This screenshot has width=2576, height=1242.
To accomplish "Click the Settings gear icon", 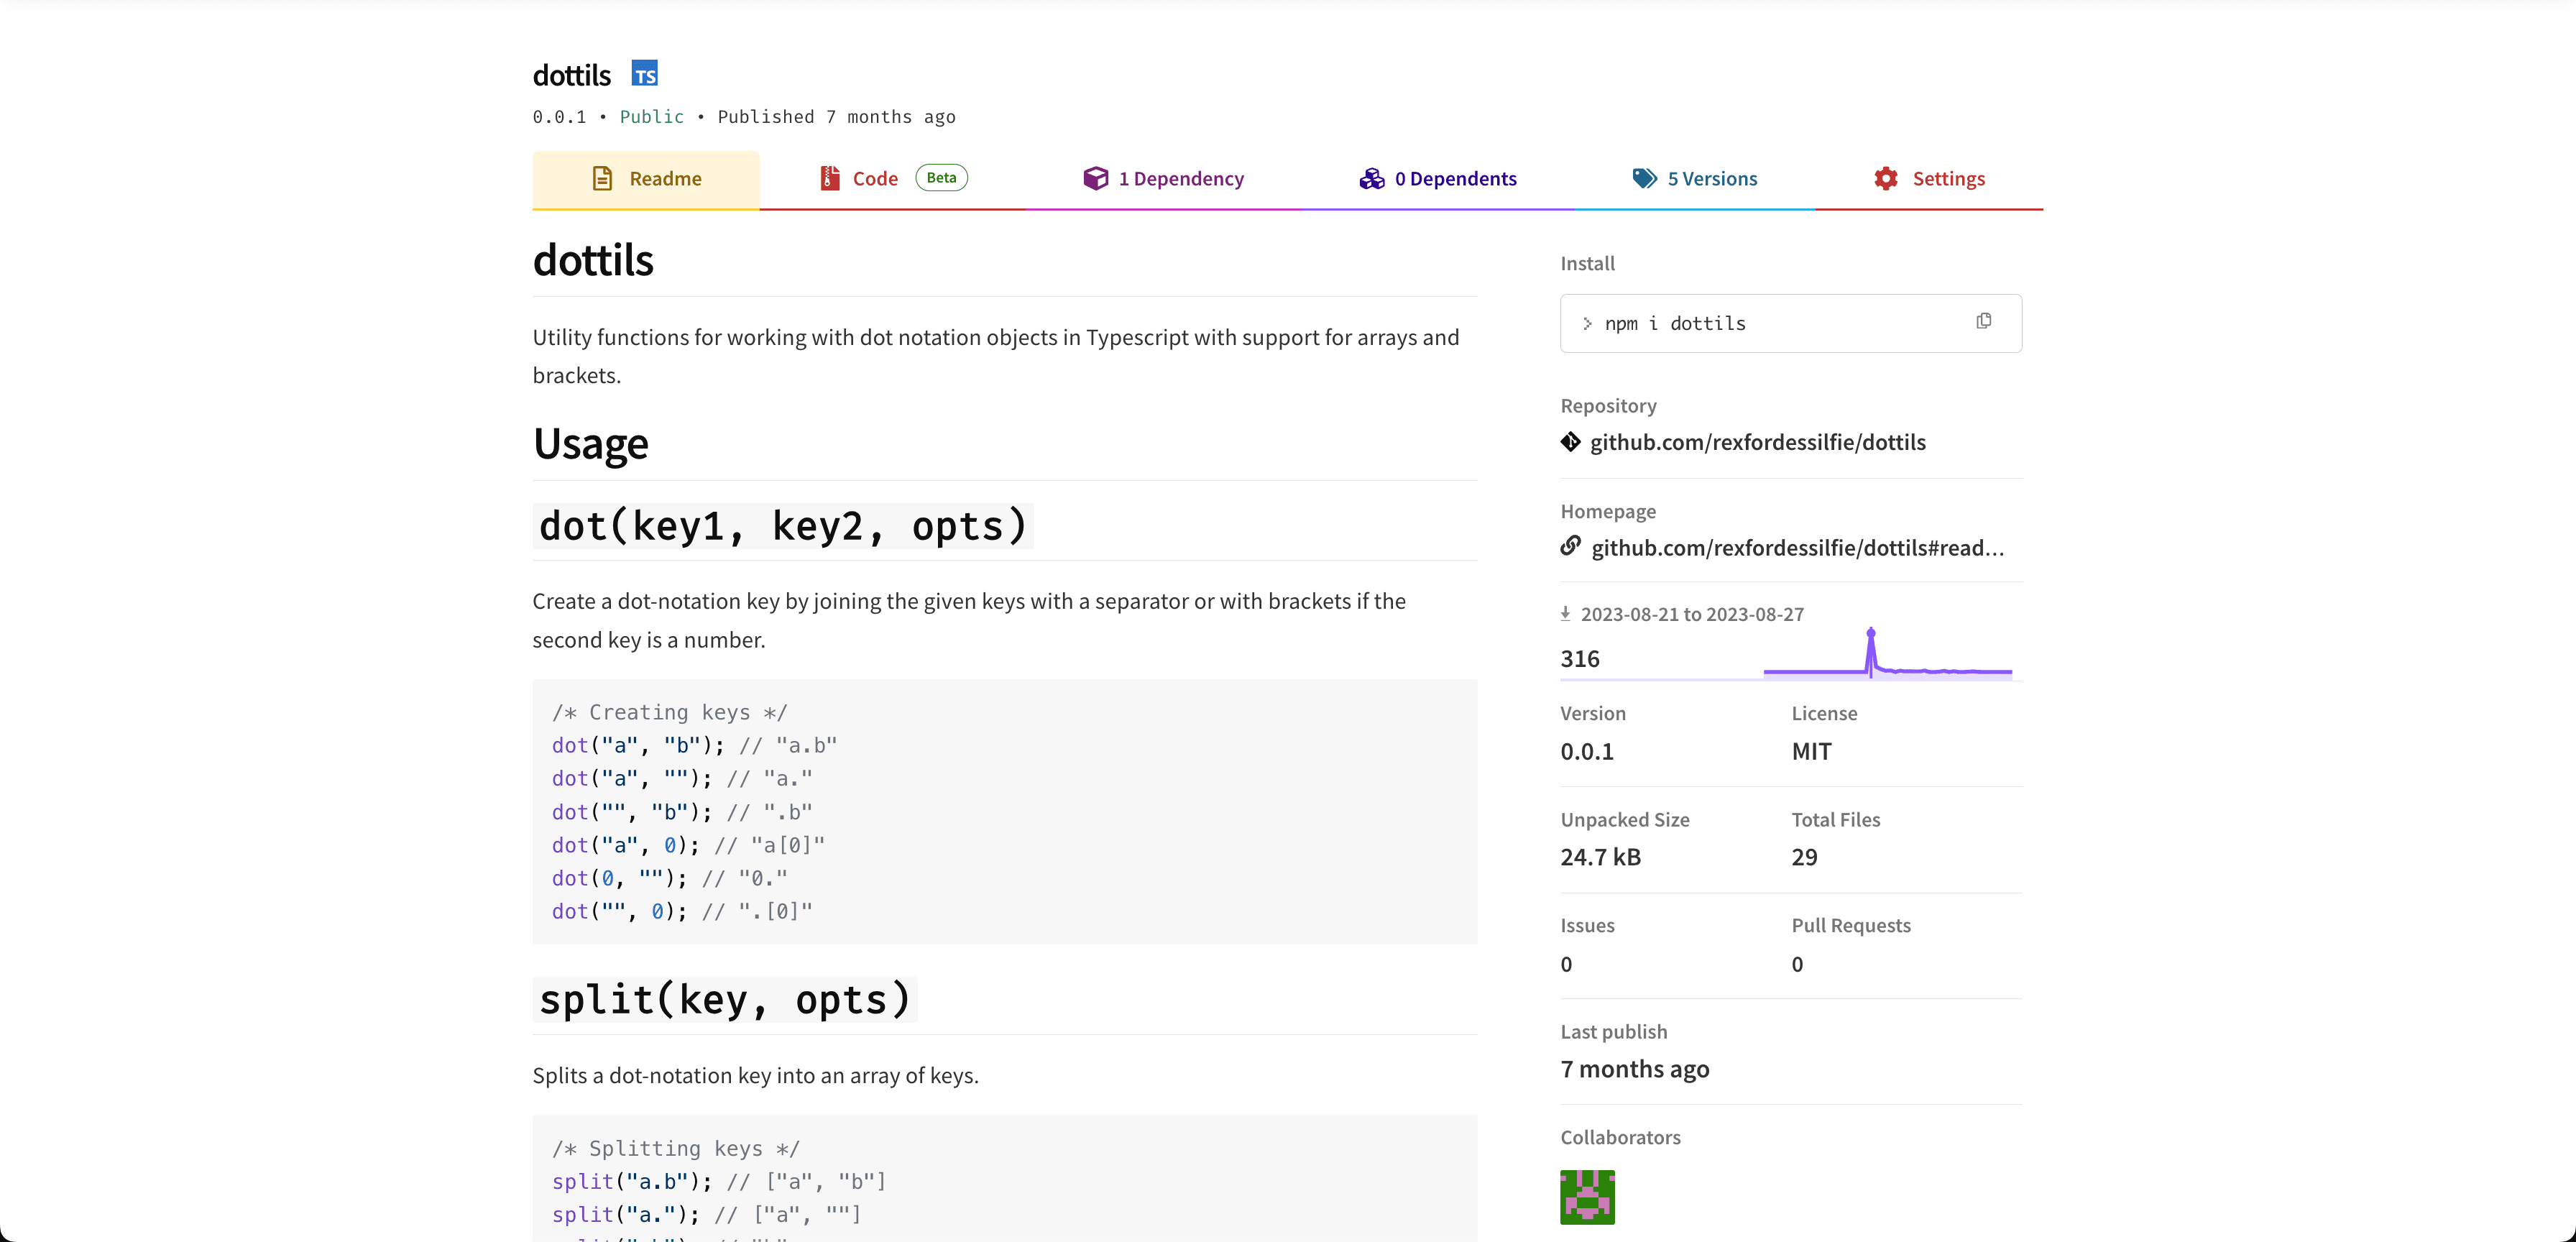I will tap(1886, 179).
